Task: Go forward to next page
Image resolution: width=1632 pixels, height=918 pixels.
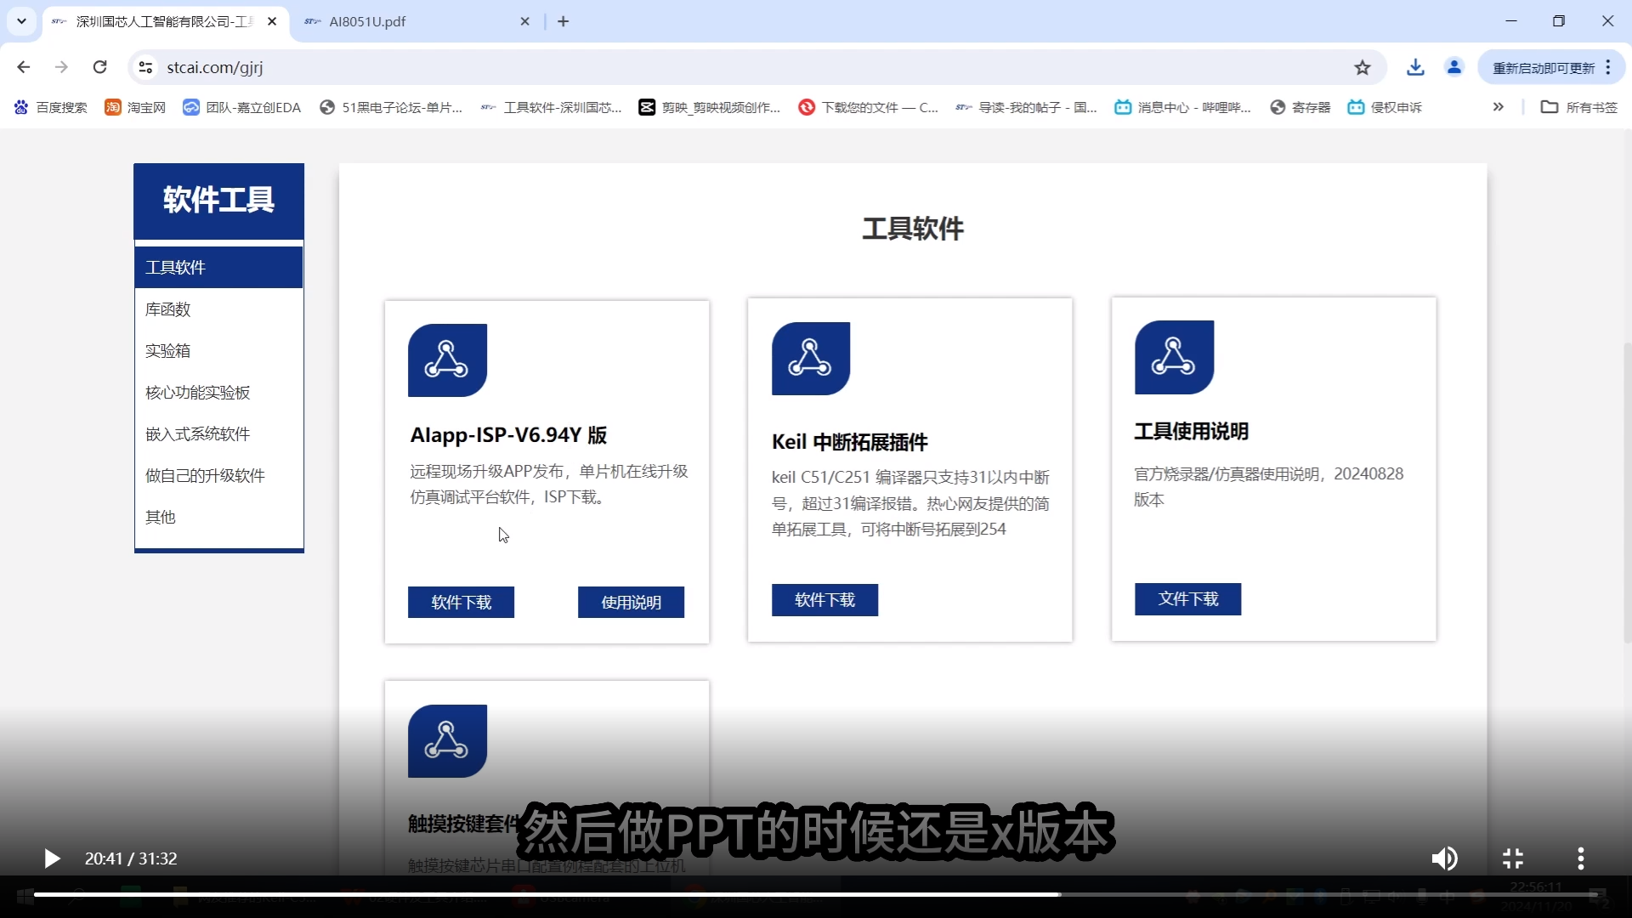Action: (61, 67)
